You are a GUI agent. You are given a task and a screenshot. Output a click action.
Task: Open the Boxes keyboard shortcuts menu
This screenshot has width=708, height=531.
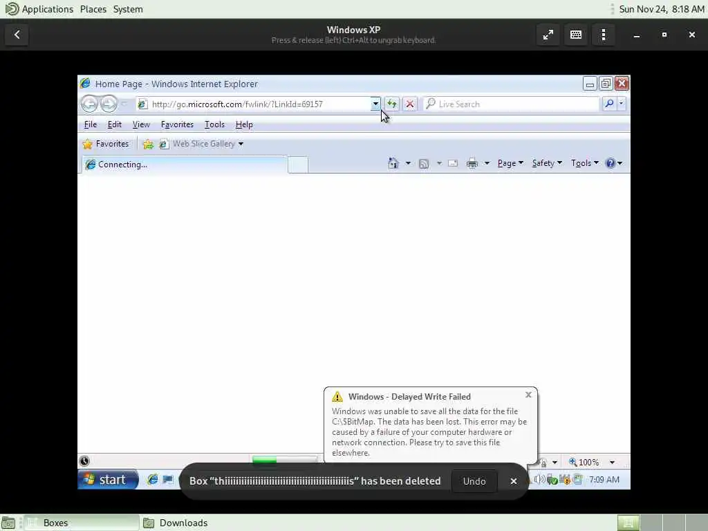576,35
